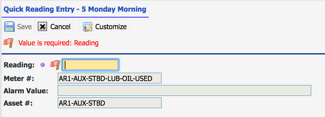
Task: Click the empty Alarm Value field
Action: tap(184, 90)
